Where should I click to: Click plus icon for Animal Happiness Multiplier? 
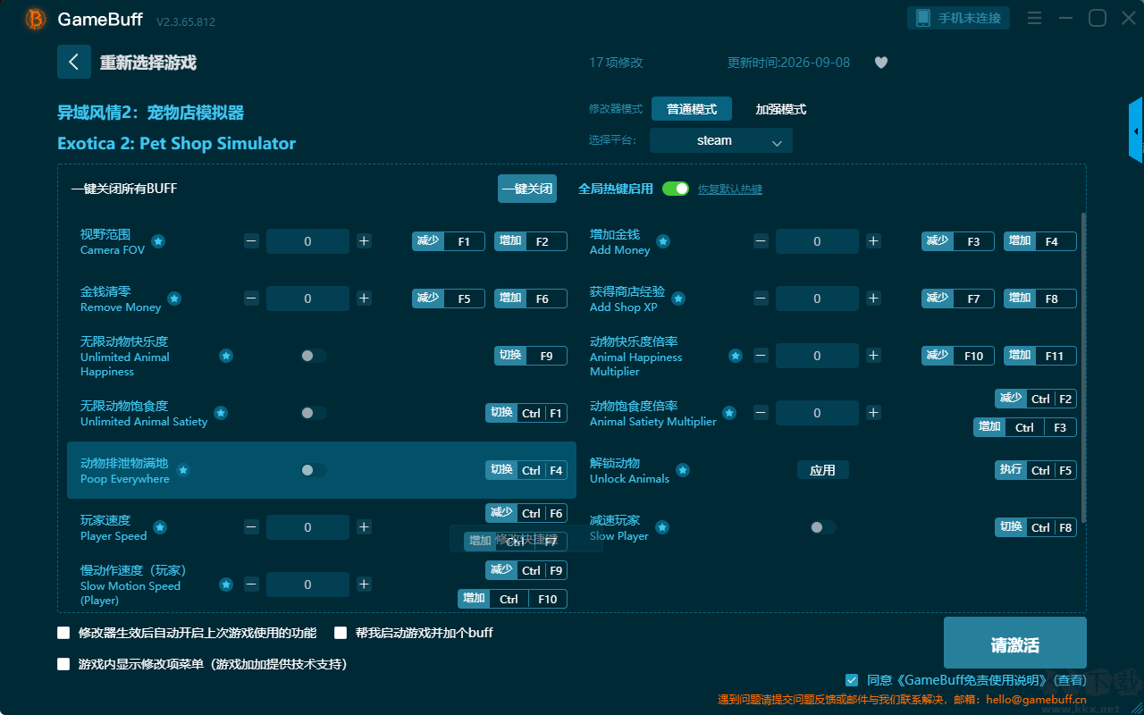point(873,356)
